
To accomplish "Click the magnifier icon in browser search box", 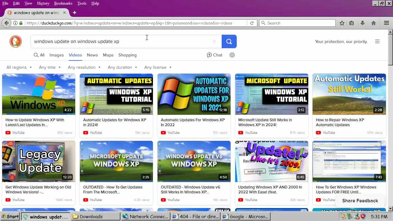I will click(x=263, y=23).
